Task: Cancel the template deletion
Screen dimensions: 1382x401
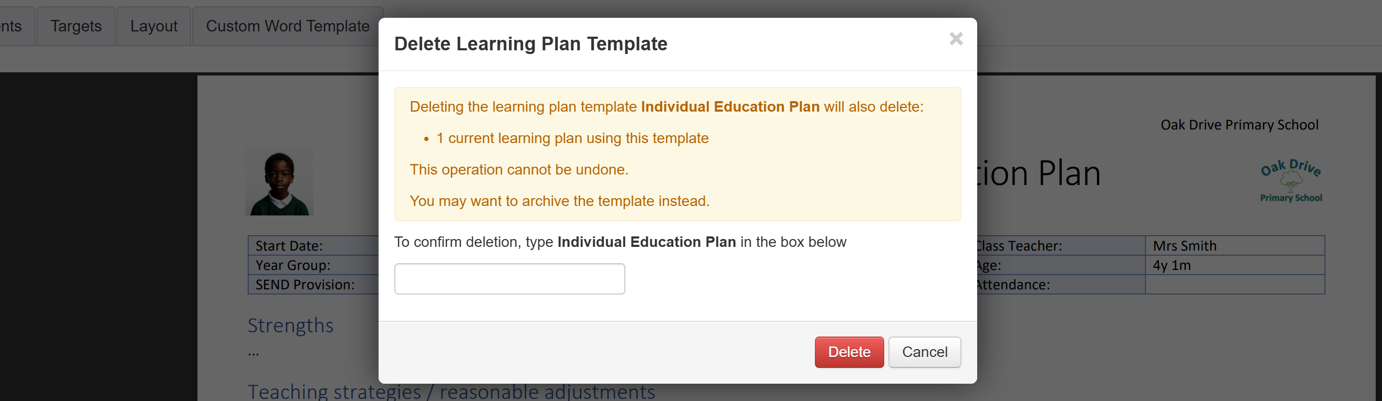Action: point(924,352)
